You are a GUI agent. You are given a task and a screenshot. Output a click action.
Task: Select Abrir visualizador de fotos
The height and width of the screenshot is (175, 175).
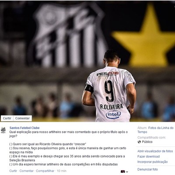click(x=155, y=151)
